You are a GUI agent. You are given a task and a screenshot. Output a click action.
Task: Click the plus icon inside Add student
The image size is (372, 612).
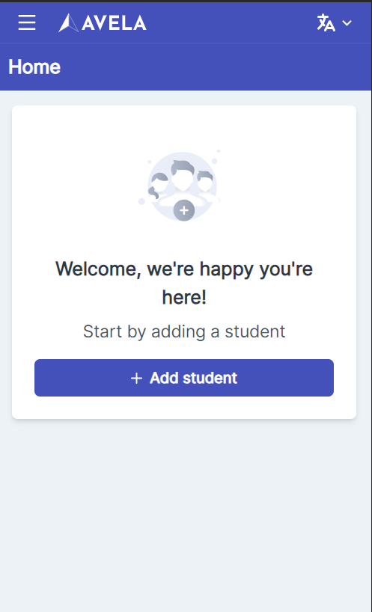(x=137, y=378)
